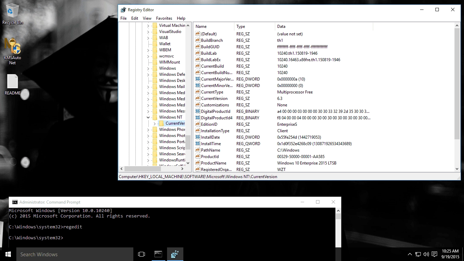Switch to Command Prompt taskbar icon
464x261 pixels.
coord(158,254)
